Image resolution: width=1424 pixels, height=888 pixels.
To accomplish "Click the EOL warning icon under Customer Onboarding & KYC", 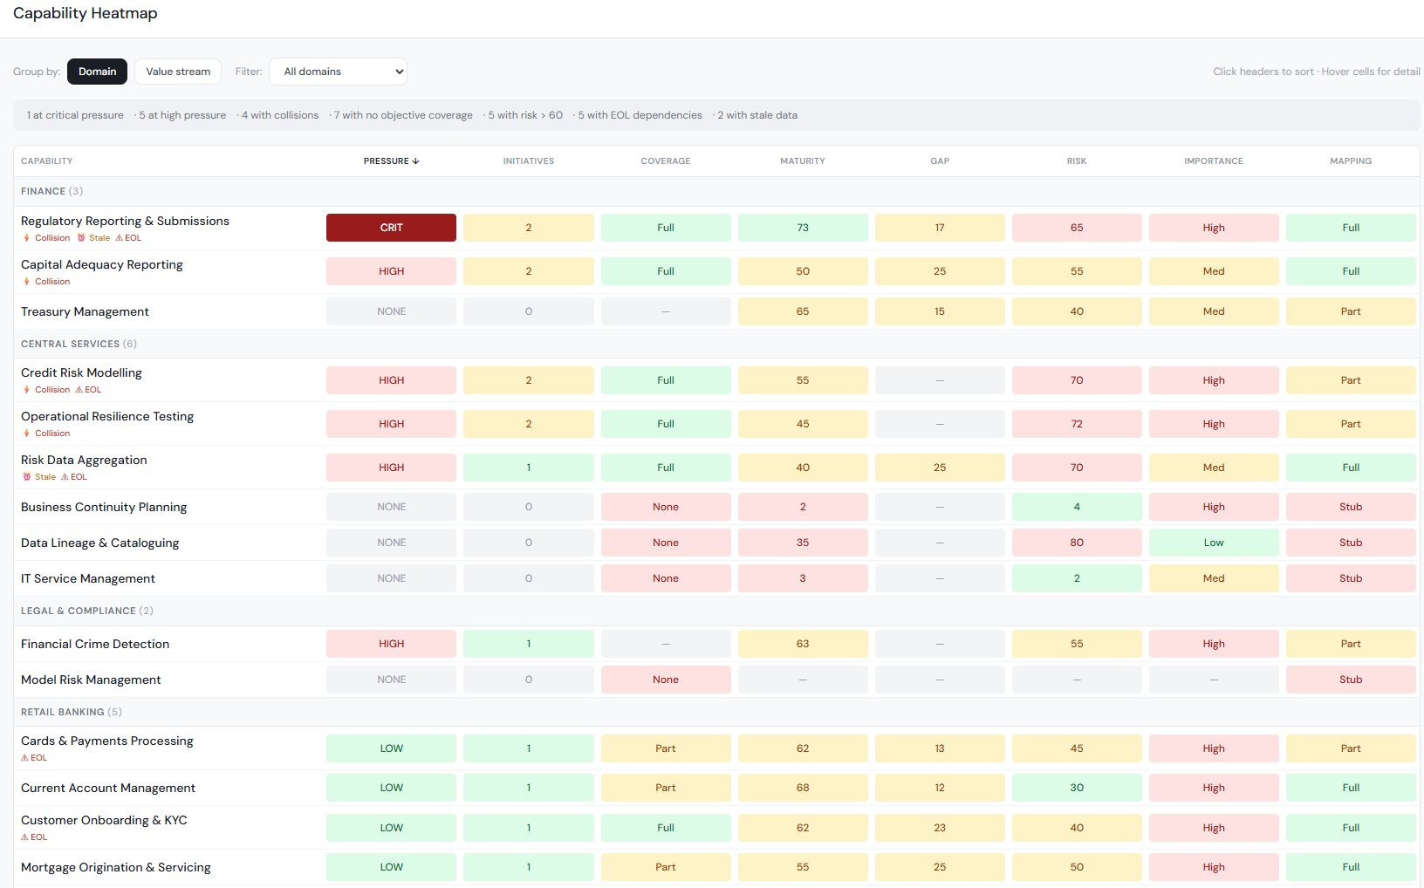I will pyautogui.click(x=26, y=837).
